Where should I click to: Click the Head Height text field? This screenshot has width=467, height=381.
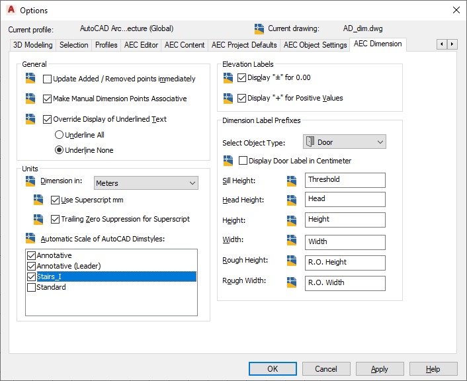tap(345, 199)
